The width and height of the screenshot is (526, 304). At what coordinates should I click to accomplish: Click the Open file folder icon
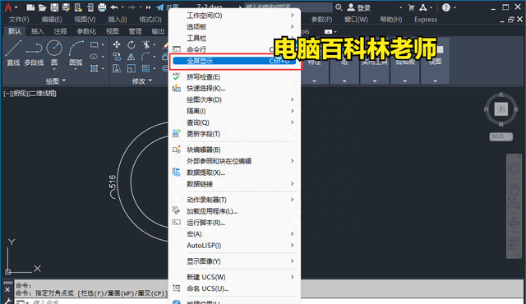coord(42,7)
